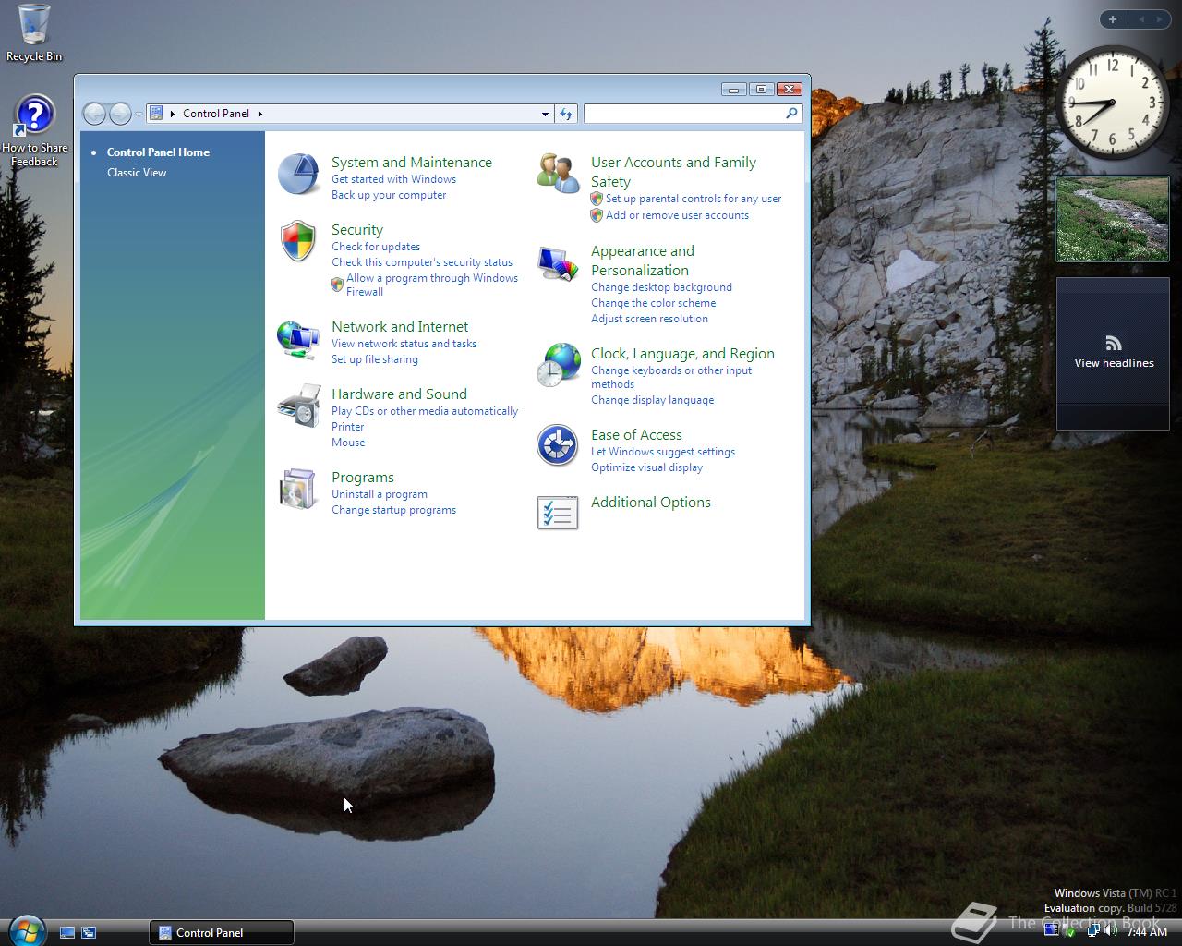Open the Ease of Access icon

558,446
